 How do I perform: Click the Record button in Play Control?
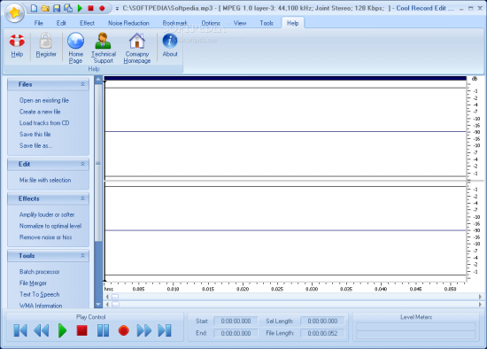124,330
